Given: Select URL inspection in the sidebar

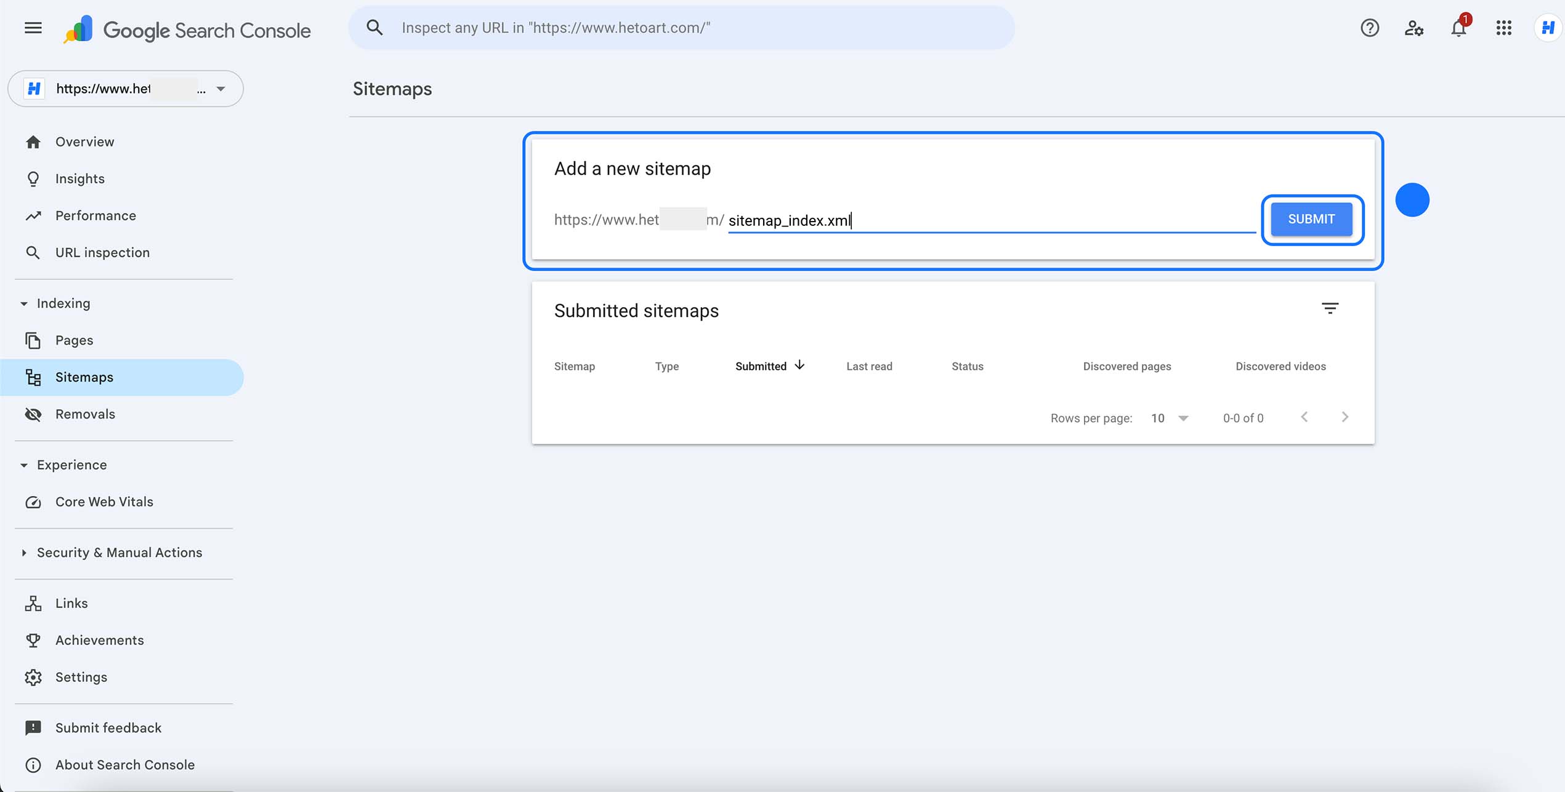Looking at the screenshot, I should [102, 252].
